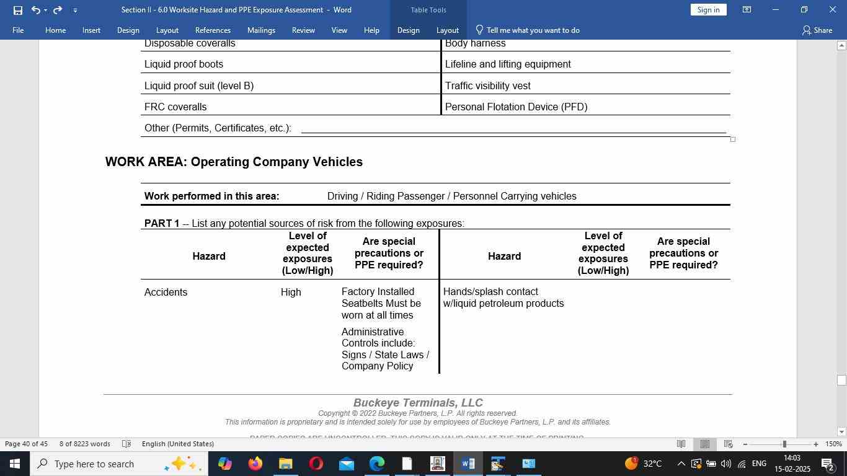This screenshot has height=476, width=847.
Task: Click the High exposure level cell
Action: [x=291, y=292]
